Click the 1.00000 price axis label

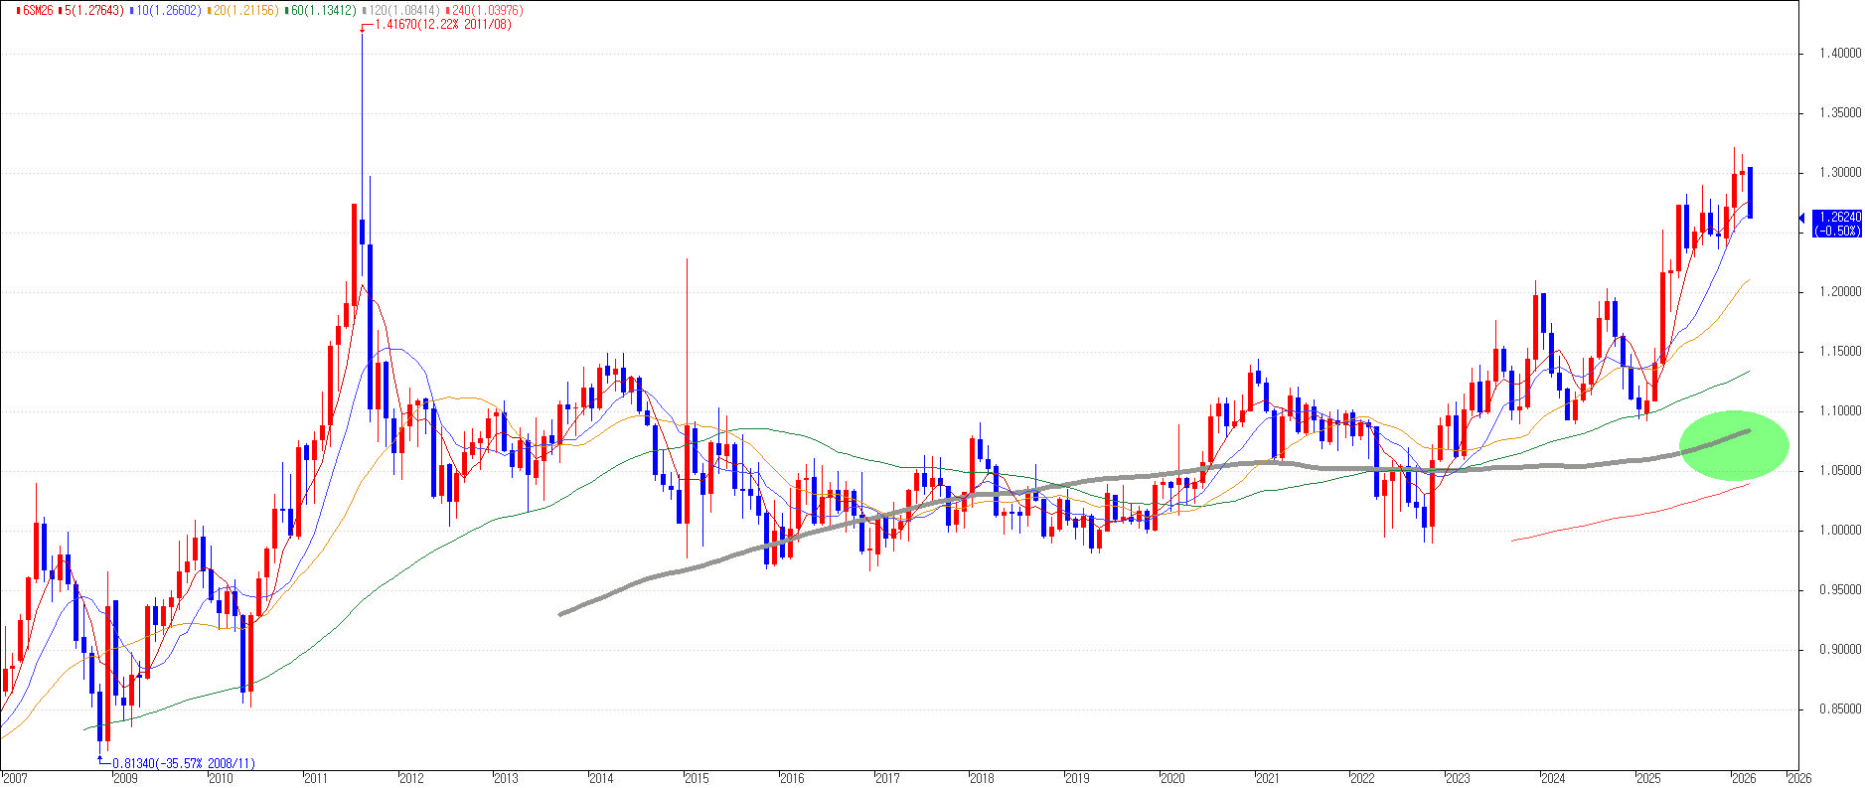coord(1840,531)
